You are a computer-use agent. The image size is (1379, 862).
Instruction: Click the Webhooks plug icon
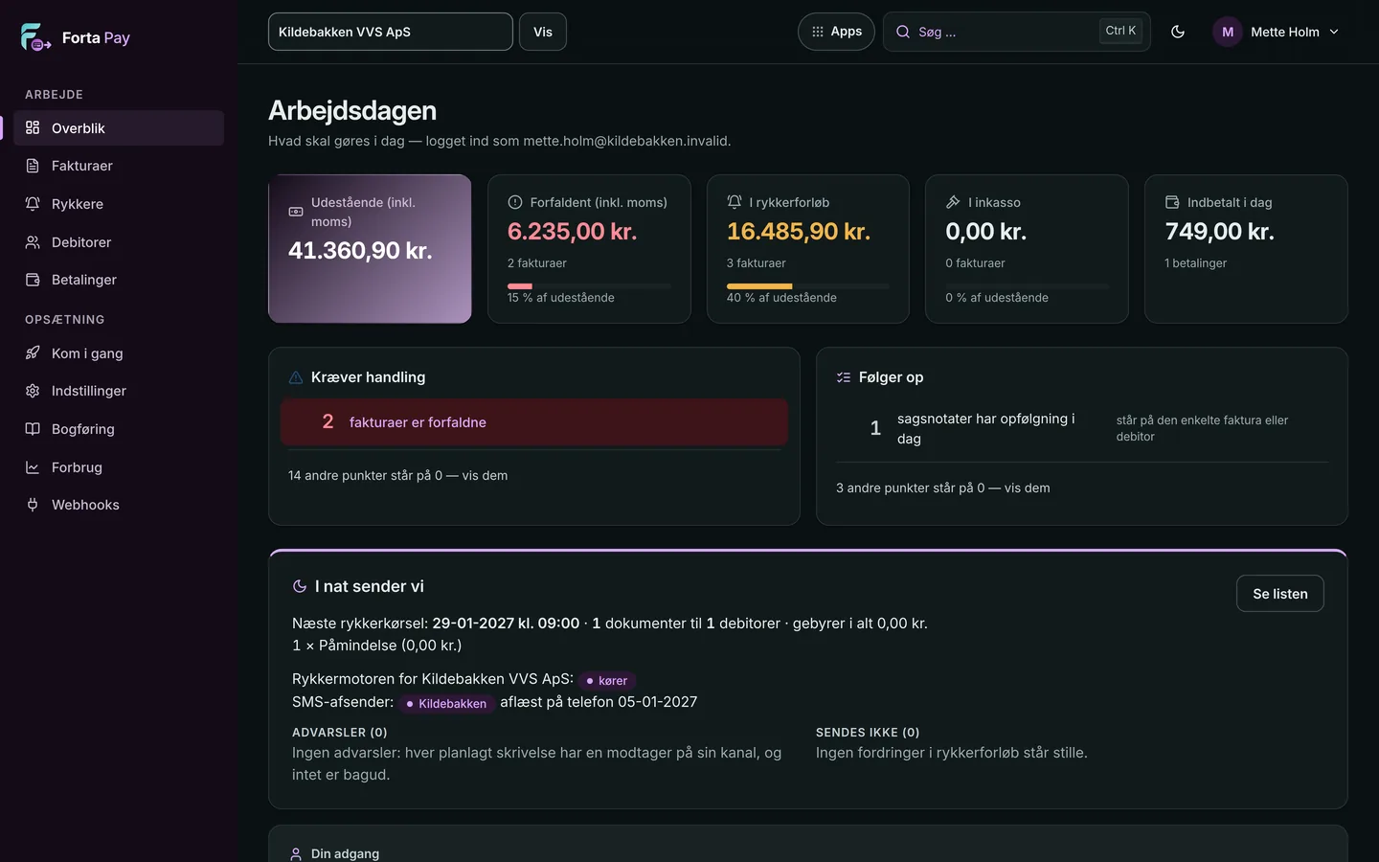click(33, 505)
